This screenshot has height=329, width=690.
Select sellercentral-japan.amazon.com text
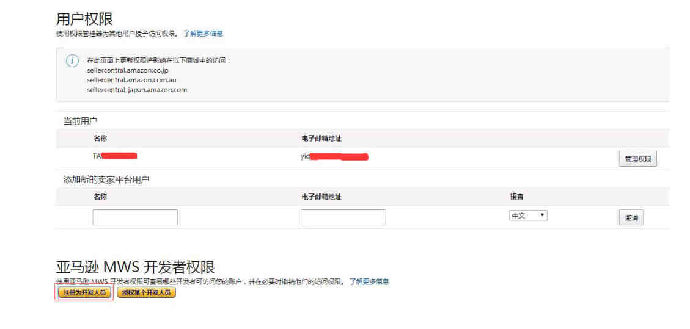click(x=137, y=90)
